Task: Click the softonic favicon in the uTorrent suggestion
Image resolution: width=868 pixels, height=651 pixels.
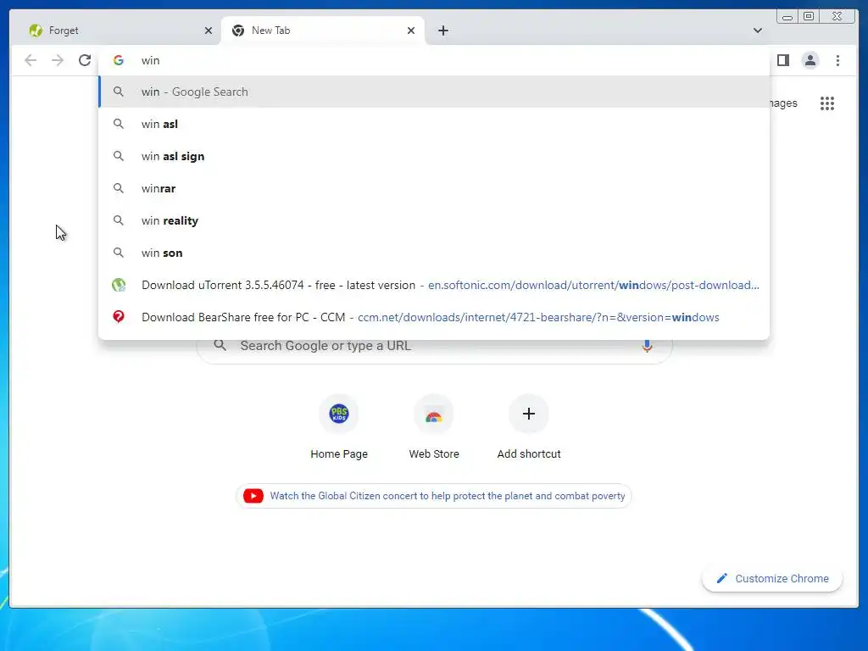Action: (119, 285)
